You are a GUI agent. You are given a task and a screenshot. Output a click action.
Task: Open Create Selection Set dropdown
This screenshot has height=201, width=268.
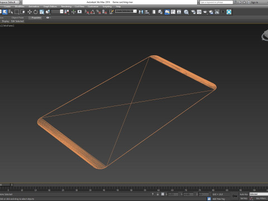[x=126, y=11]
